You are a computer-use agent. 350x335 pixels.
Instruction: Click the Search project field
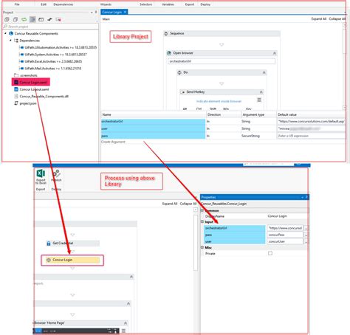pyautogui.click(x=50, y=27)
